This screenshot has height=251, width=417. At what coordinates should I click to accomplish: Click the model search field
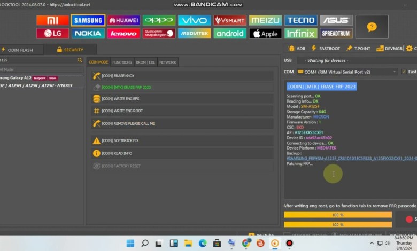click(x=38, y=60)
